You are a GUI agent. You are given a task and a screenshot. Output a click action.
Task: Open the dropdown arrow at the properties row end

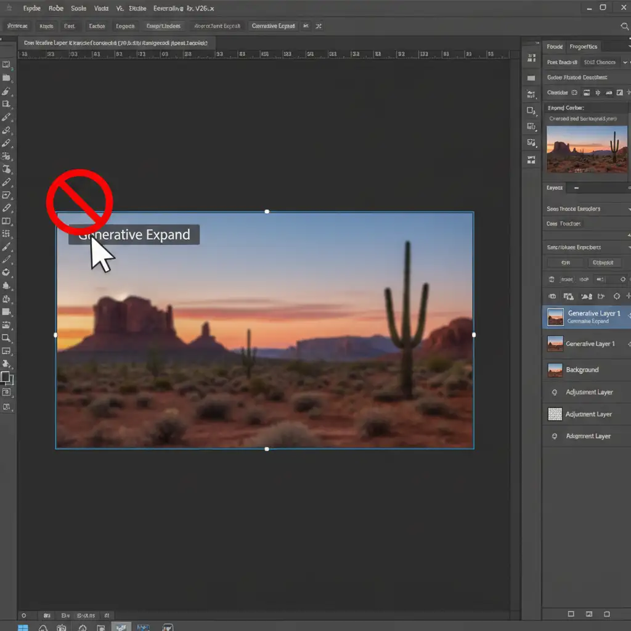(x=624, y=62)
